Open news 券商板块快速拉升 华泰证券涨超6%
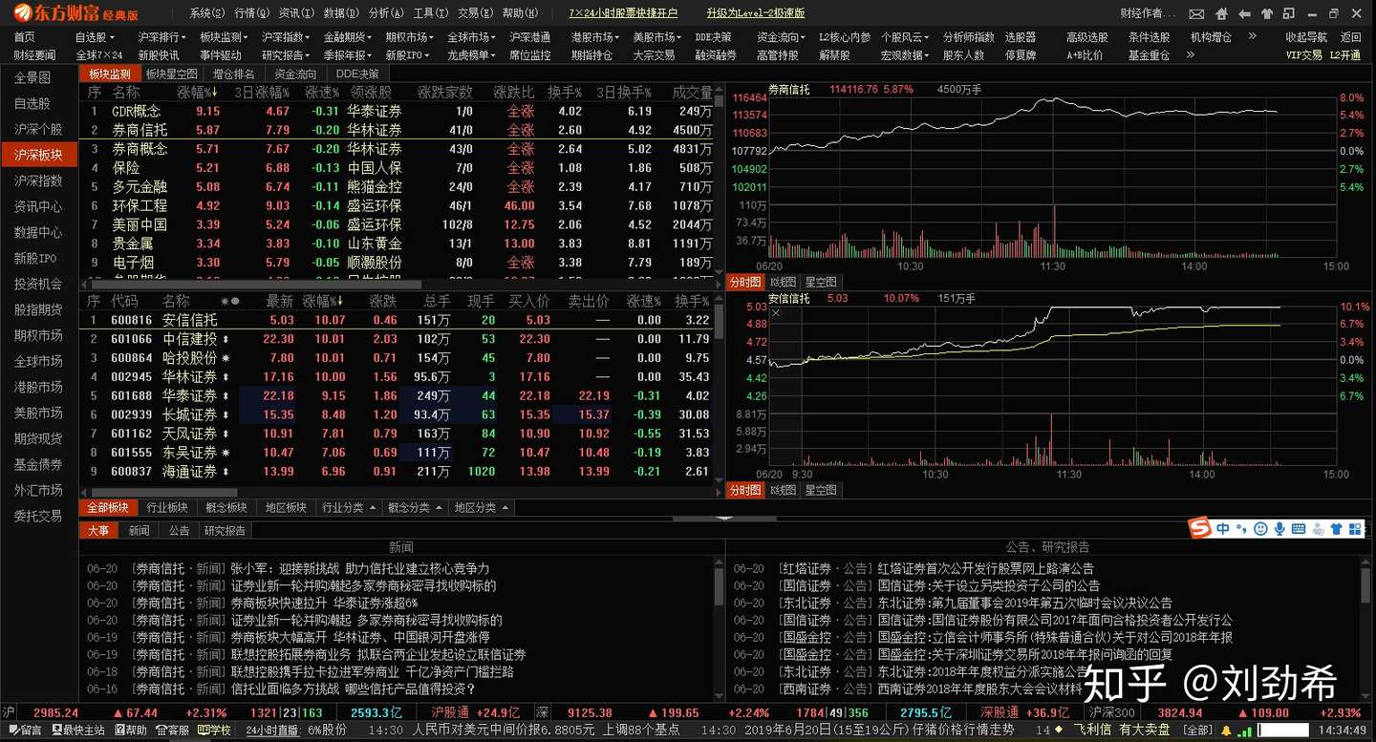This screenshot has width=1376, height=742. click(x=325, y=603)
